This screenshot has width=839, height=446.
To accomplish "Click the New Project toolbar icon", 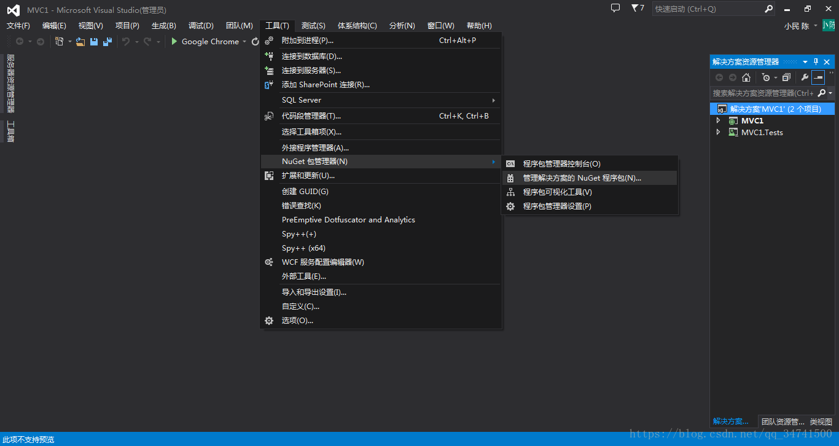I will click(x=60, y=42).
